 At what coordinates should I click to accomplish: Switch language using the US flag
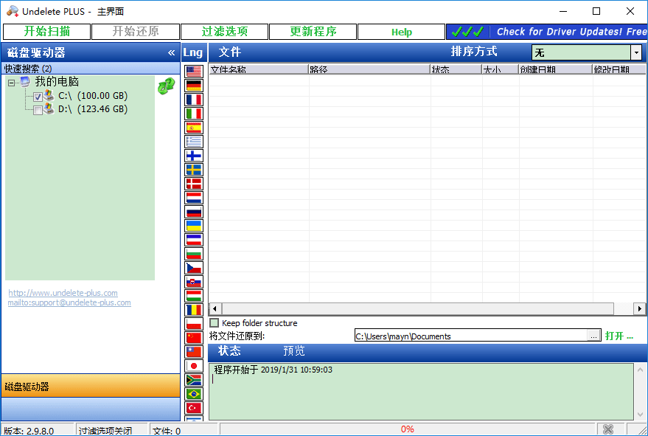point(194,72)
